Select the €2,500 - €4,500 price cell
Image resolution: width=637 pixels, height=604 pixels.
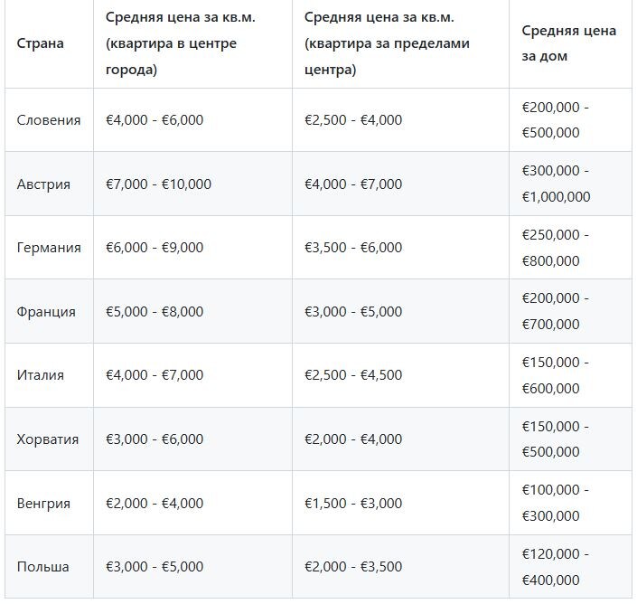(353, 375)
